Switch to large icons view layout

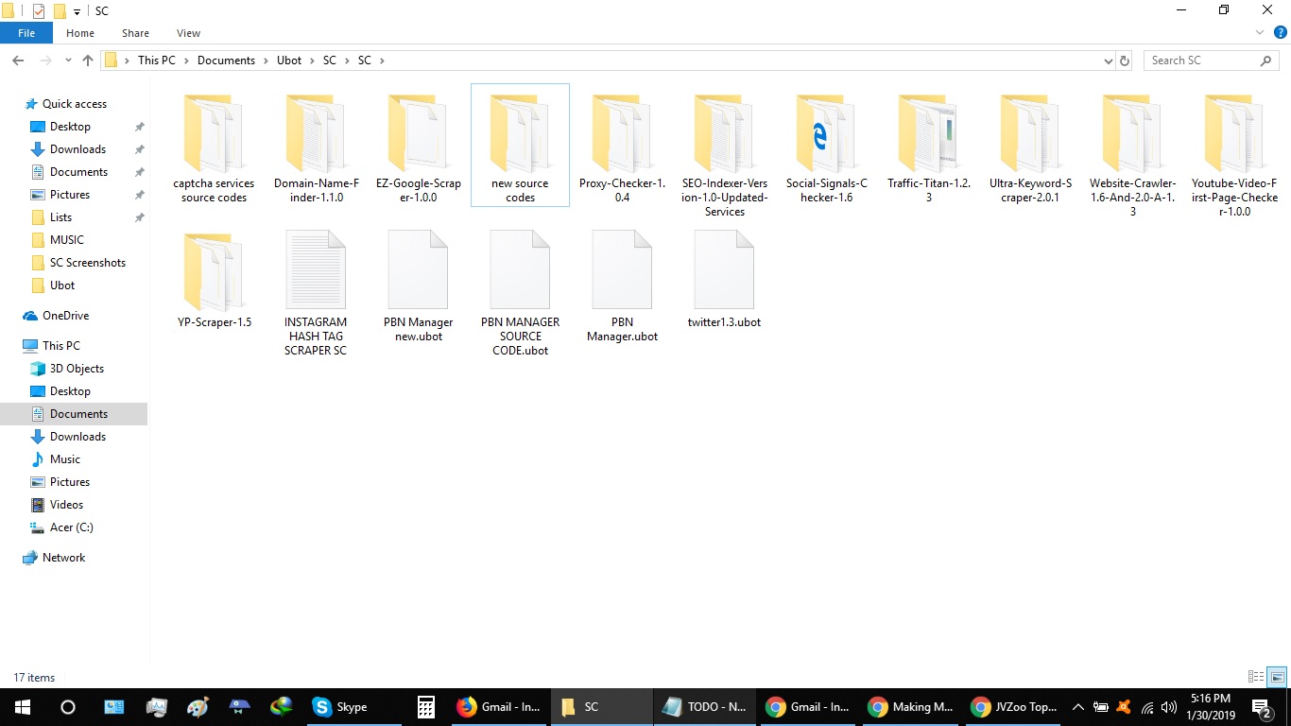point(1277,677)
